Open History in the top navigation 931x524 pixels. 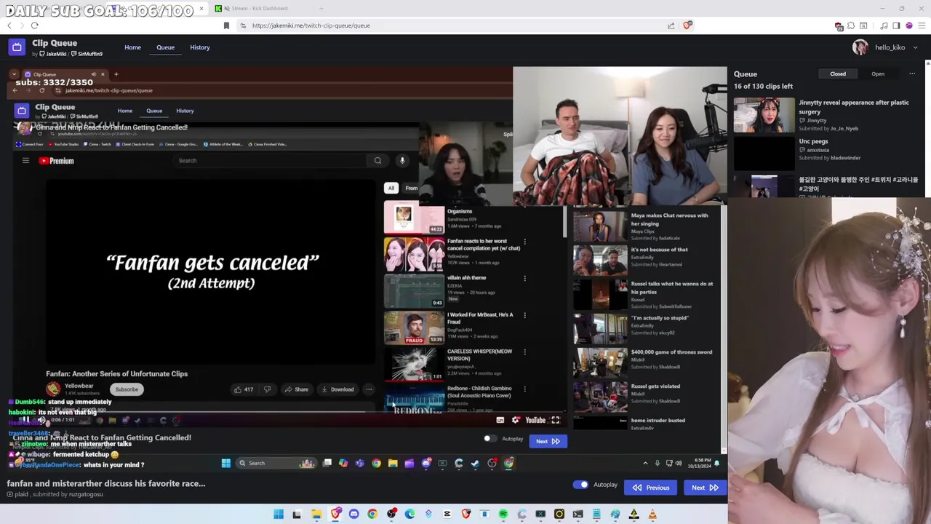coord(200,47)
